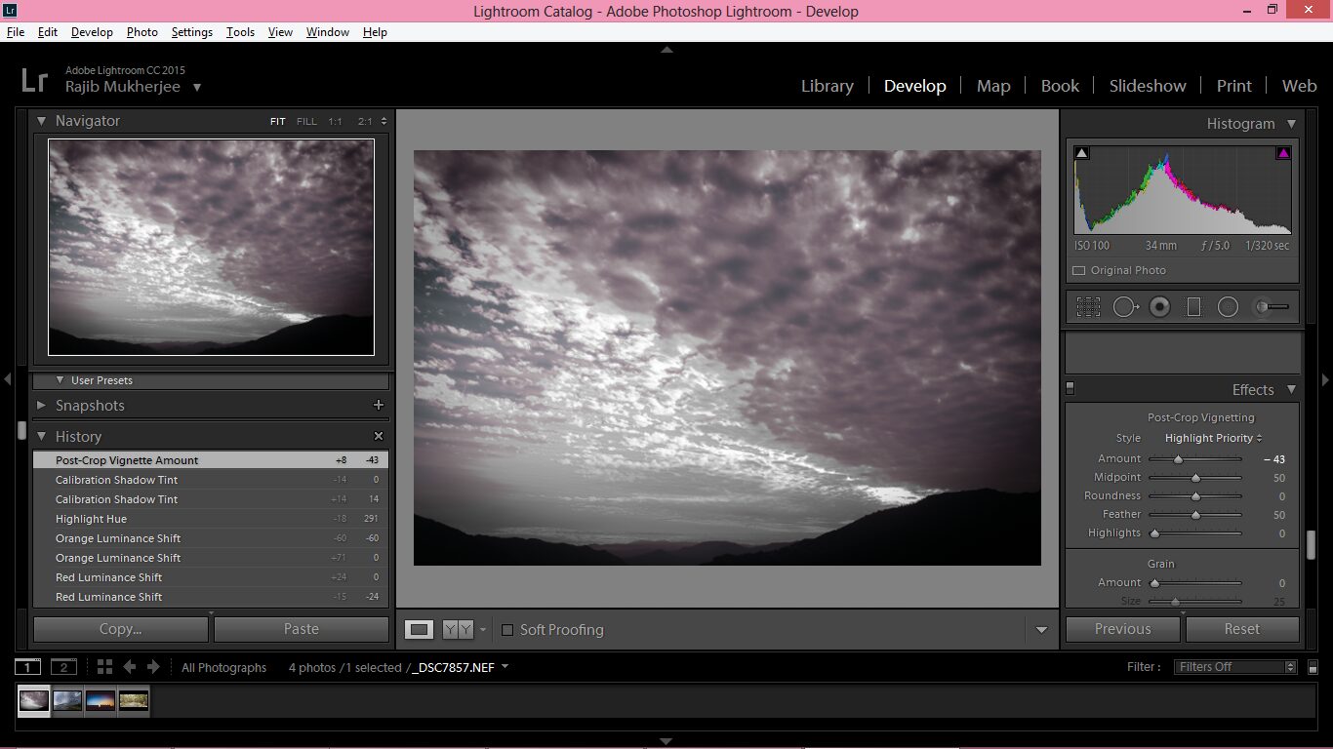Collapse the Navigator panel

pyautogui.click(x=42, y=121)
